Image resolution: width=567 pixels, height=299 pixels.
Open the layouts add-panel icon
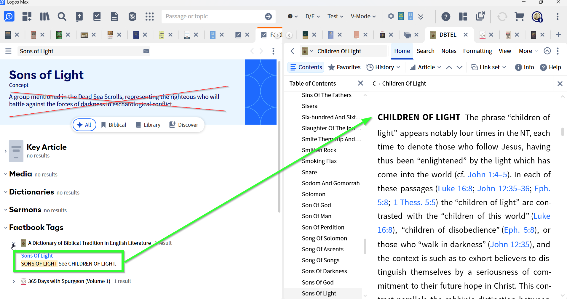pyautogui.click(x=27, y=16)
